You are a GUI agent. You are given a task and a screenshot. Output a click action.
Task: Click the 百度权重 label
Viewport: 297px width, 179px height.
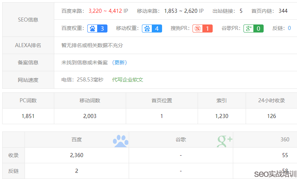73,28
